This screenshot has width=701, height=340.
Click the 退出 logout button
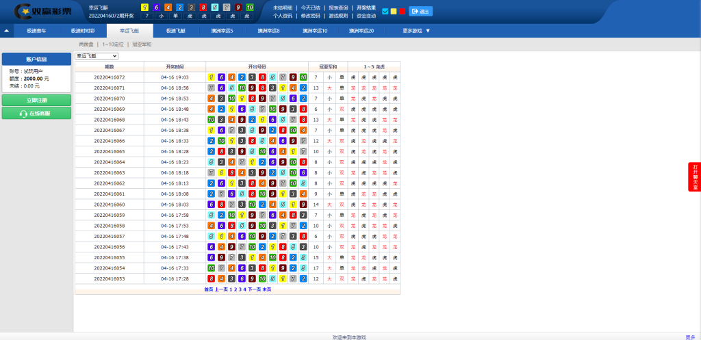point(420,12)
